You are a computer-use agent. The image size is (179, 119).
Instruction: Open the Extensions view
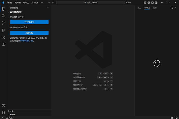click(3, 44)
